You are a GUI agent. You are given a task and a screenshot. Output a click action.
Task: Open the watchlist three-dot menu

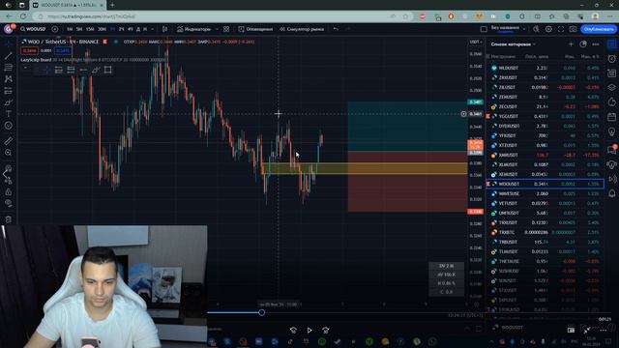point(596,44)
